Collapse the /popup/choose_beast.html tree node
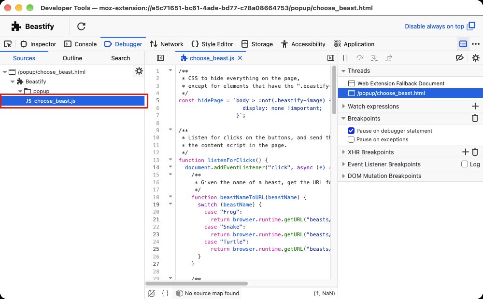 [5, 72]
